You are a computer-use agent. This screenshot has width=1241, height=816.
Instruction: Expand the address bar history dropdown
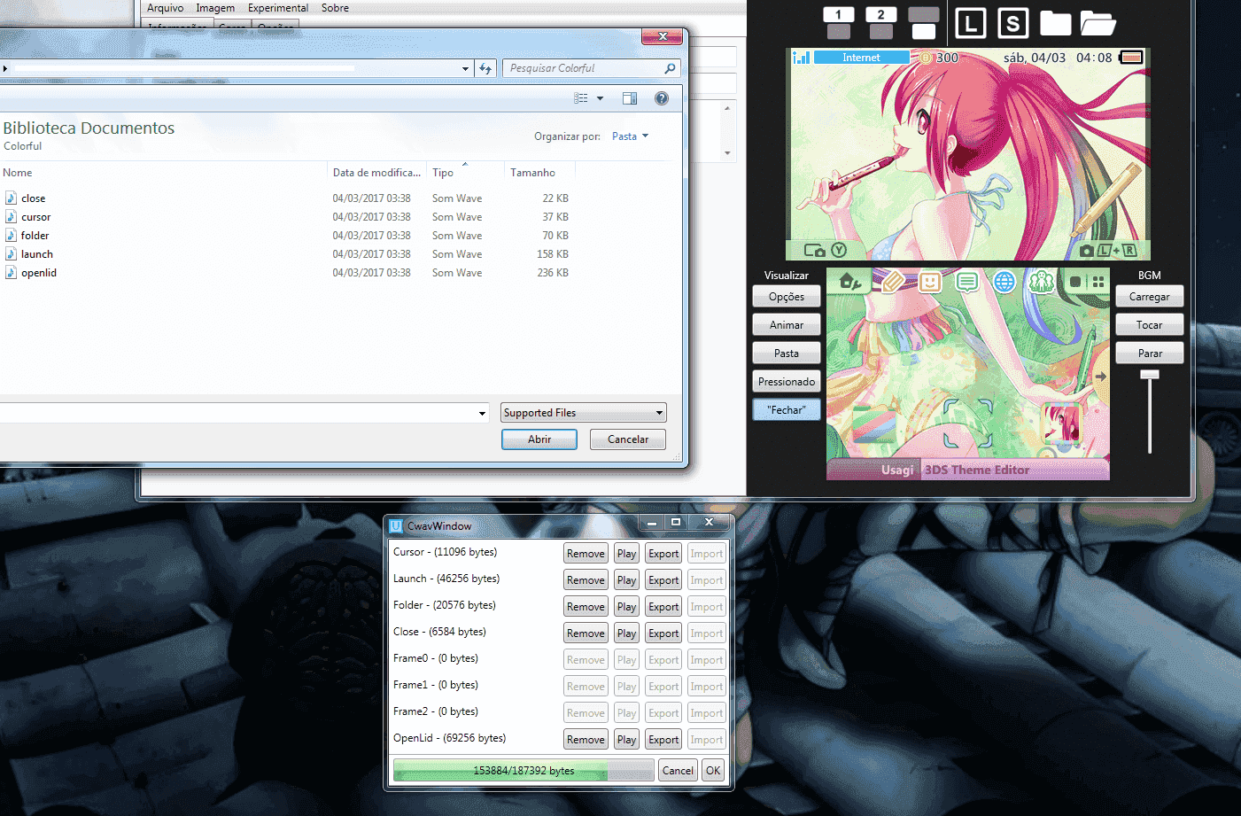click(x=466, y=68)
